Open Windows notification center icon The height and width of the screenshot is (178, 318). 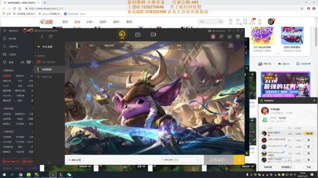click(312, 174)
